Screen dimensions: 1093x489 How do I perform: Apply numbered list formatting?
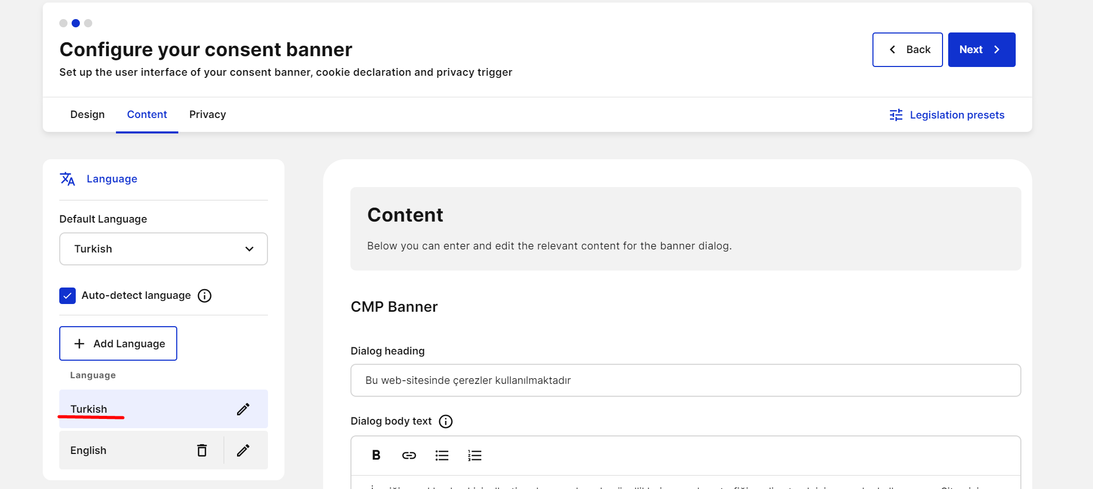[x=474, y=455]
